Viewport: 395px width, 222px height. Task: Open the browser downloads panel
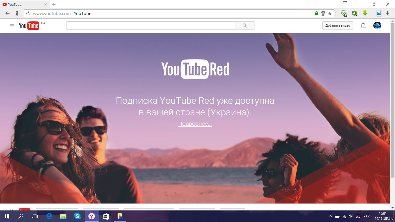point(387,13)
